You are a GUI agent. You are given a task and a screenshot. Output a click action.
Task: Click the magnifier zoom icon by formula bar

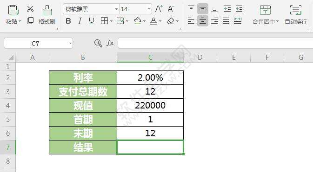[98, 43]
